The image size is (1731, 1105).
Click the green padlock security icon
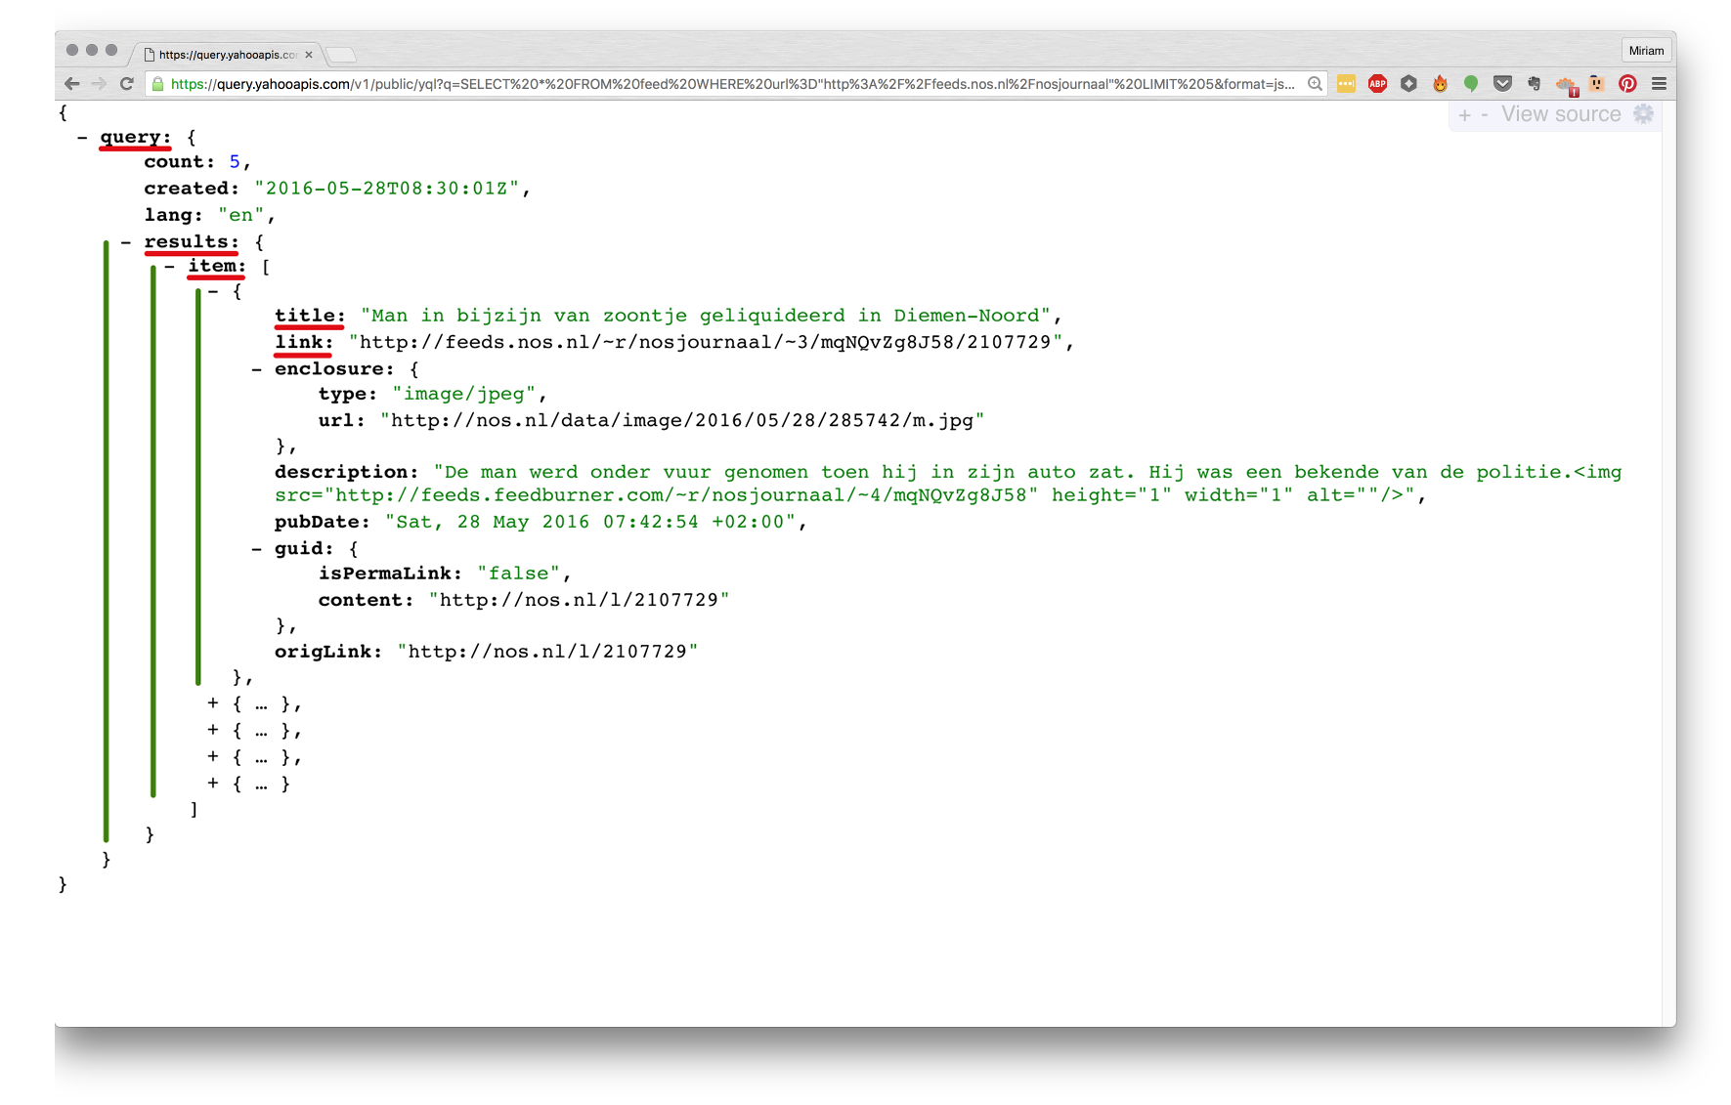click(x=157, y=84)
